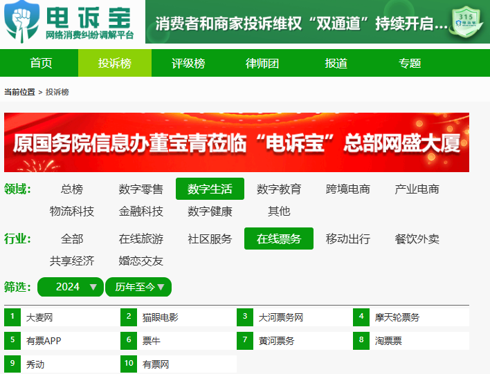Open the 2024 year dropdown arrow
The width and height of the screenshot is (490, 374).
(x=93, y=287)
